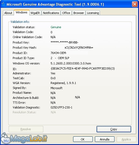Cancel with the Annulla button

point(105,139)
